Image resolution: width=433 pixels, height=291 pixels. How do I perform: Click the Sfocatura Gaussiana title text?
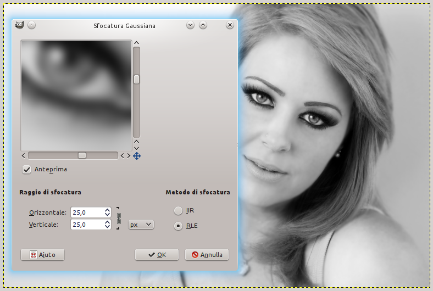coord(124,26)
